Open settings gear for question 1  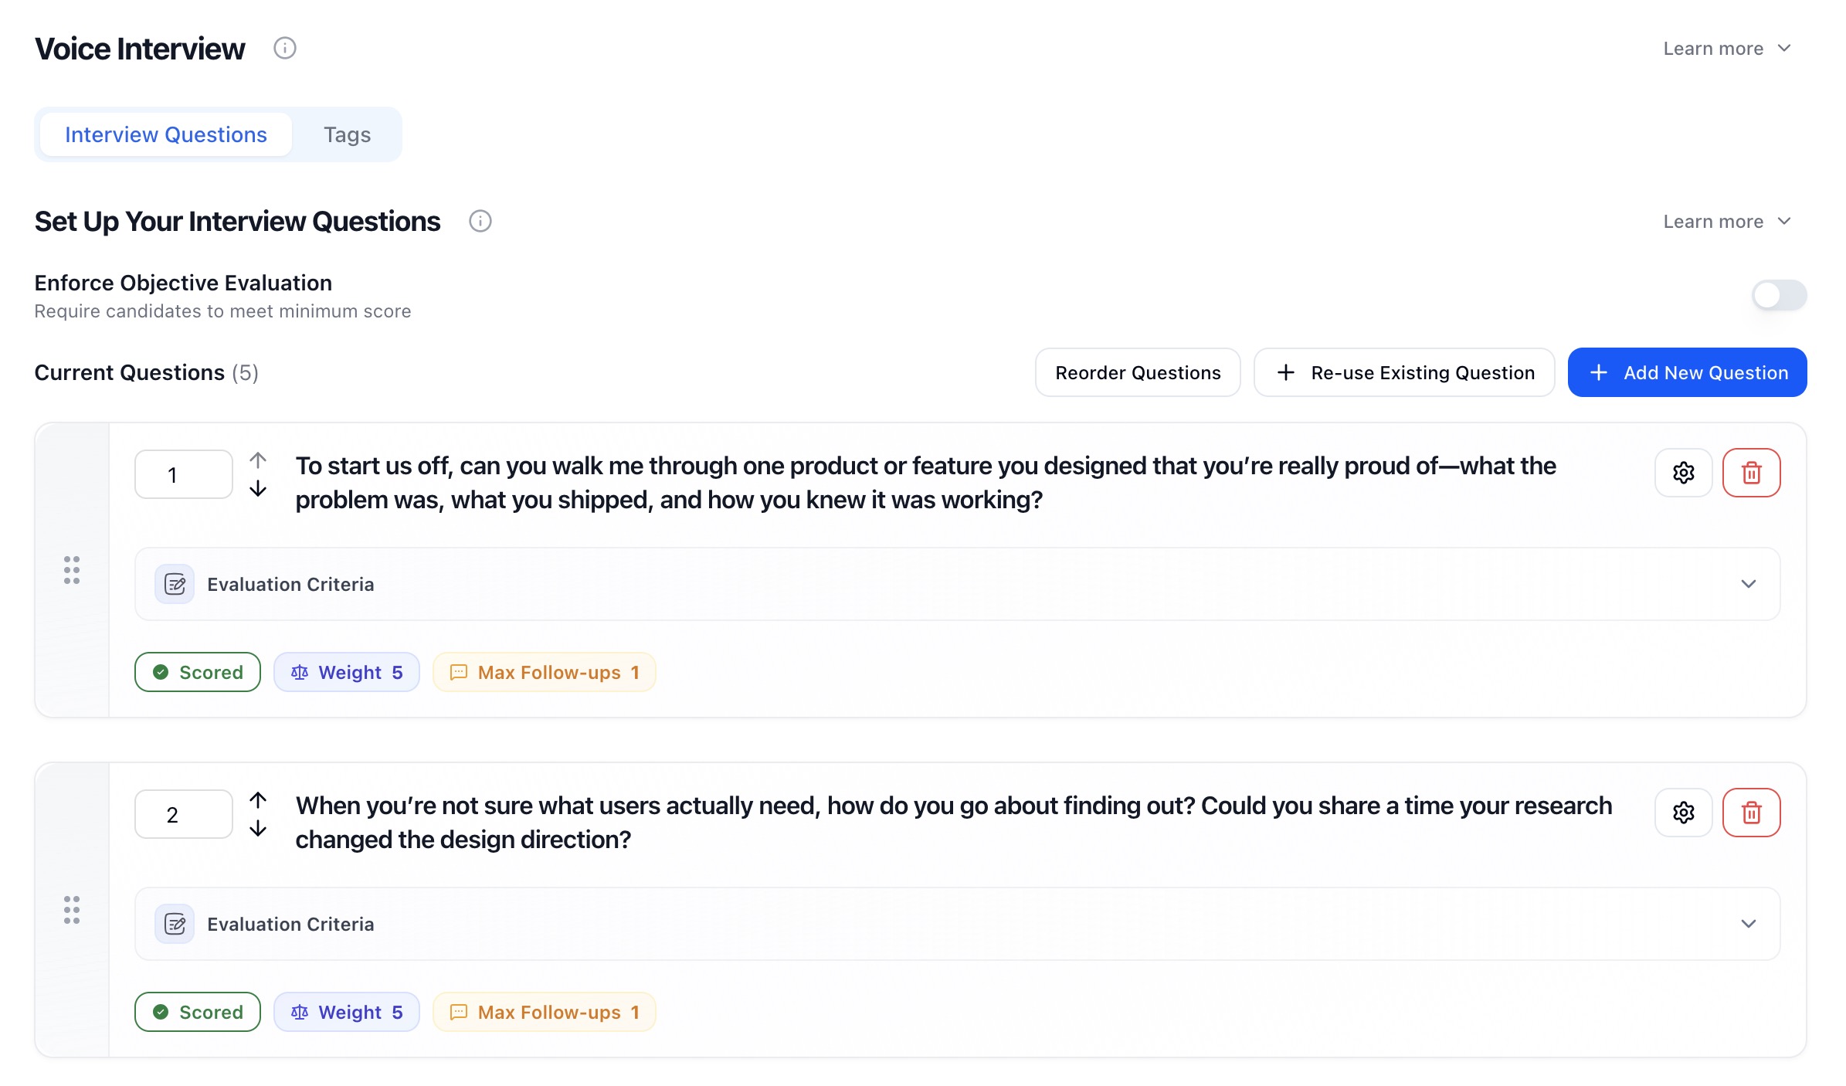coord(1684,473)
